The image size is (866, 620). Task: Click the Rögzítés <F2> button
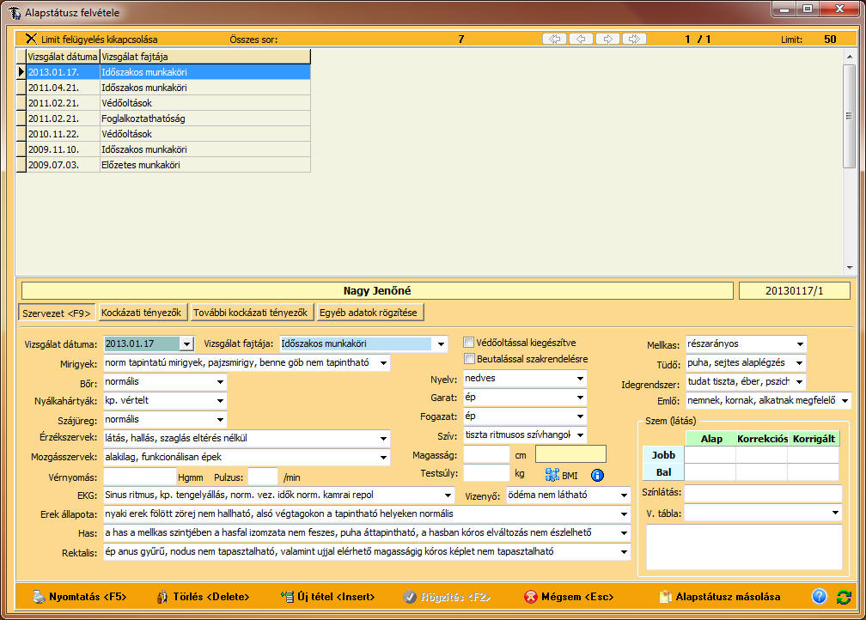[x=448, y=597]
